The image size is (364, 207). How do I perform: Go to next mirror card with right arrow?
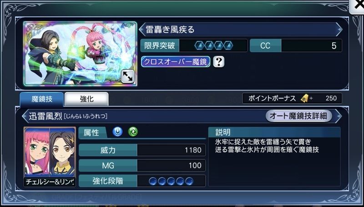point(339,30)
